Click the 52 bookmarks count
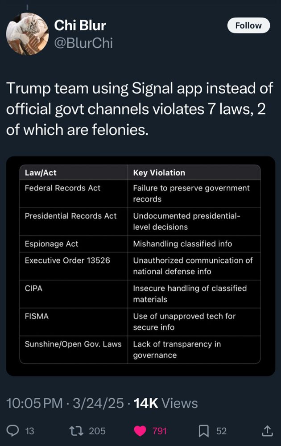281x446 pixels. pos(221,431)
